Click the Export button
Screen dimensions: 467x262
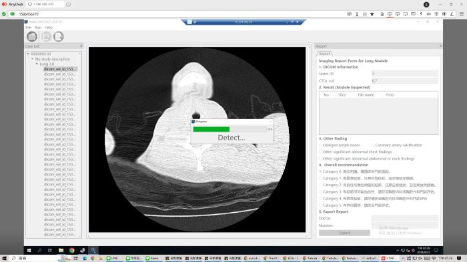click(344, 233)
